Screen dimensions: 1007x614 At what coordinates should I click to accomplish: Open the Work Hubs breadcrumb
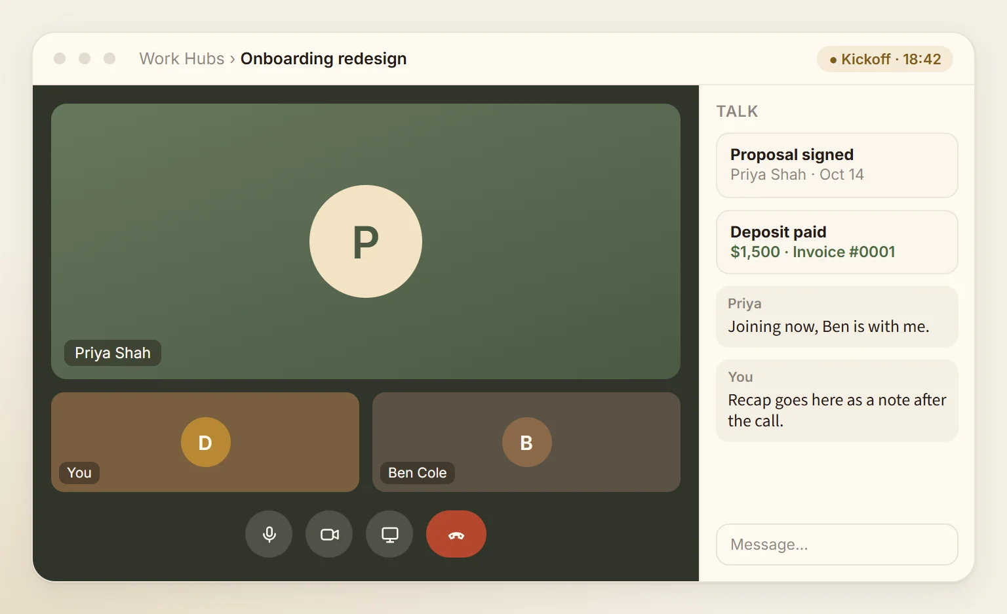coord(182,58)
